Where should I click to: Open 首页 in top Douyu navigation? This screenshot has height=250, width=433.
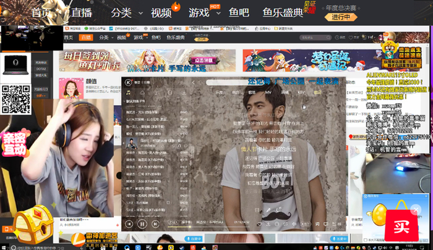(41, 13)
